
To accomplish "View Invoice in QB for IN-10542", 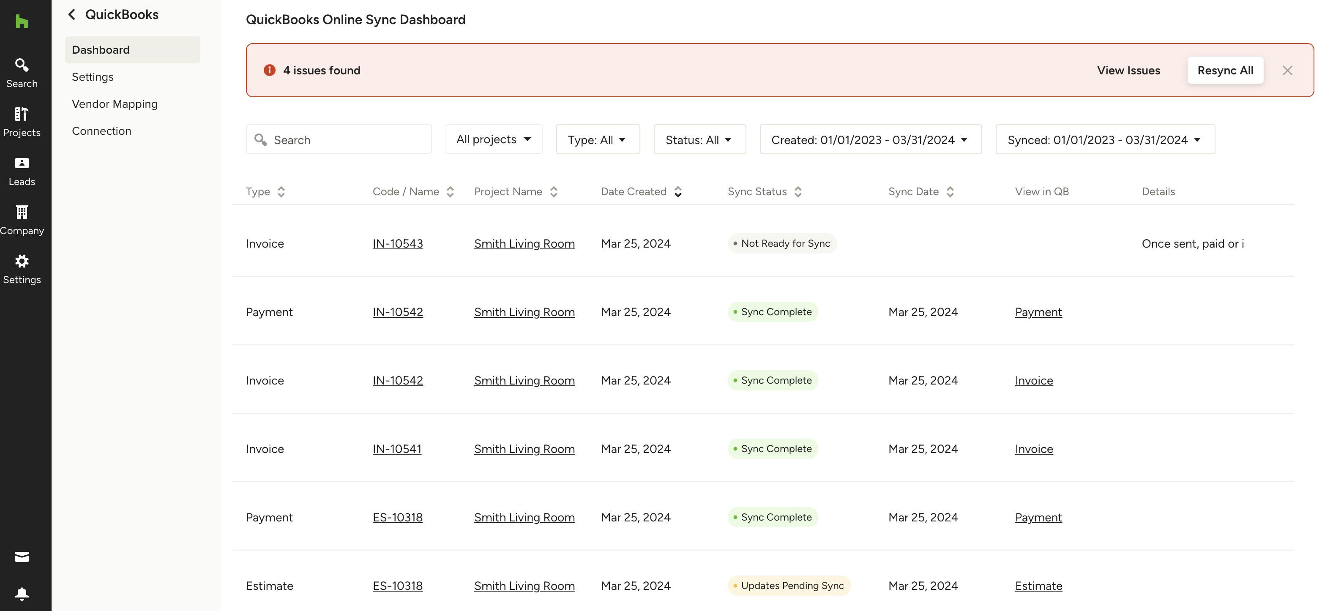I will [x=1034, y=381].
